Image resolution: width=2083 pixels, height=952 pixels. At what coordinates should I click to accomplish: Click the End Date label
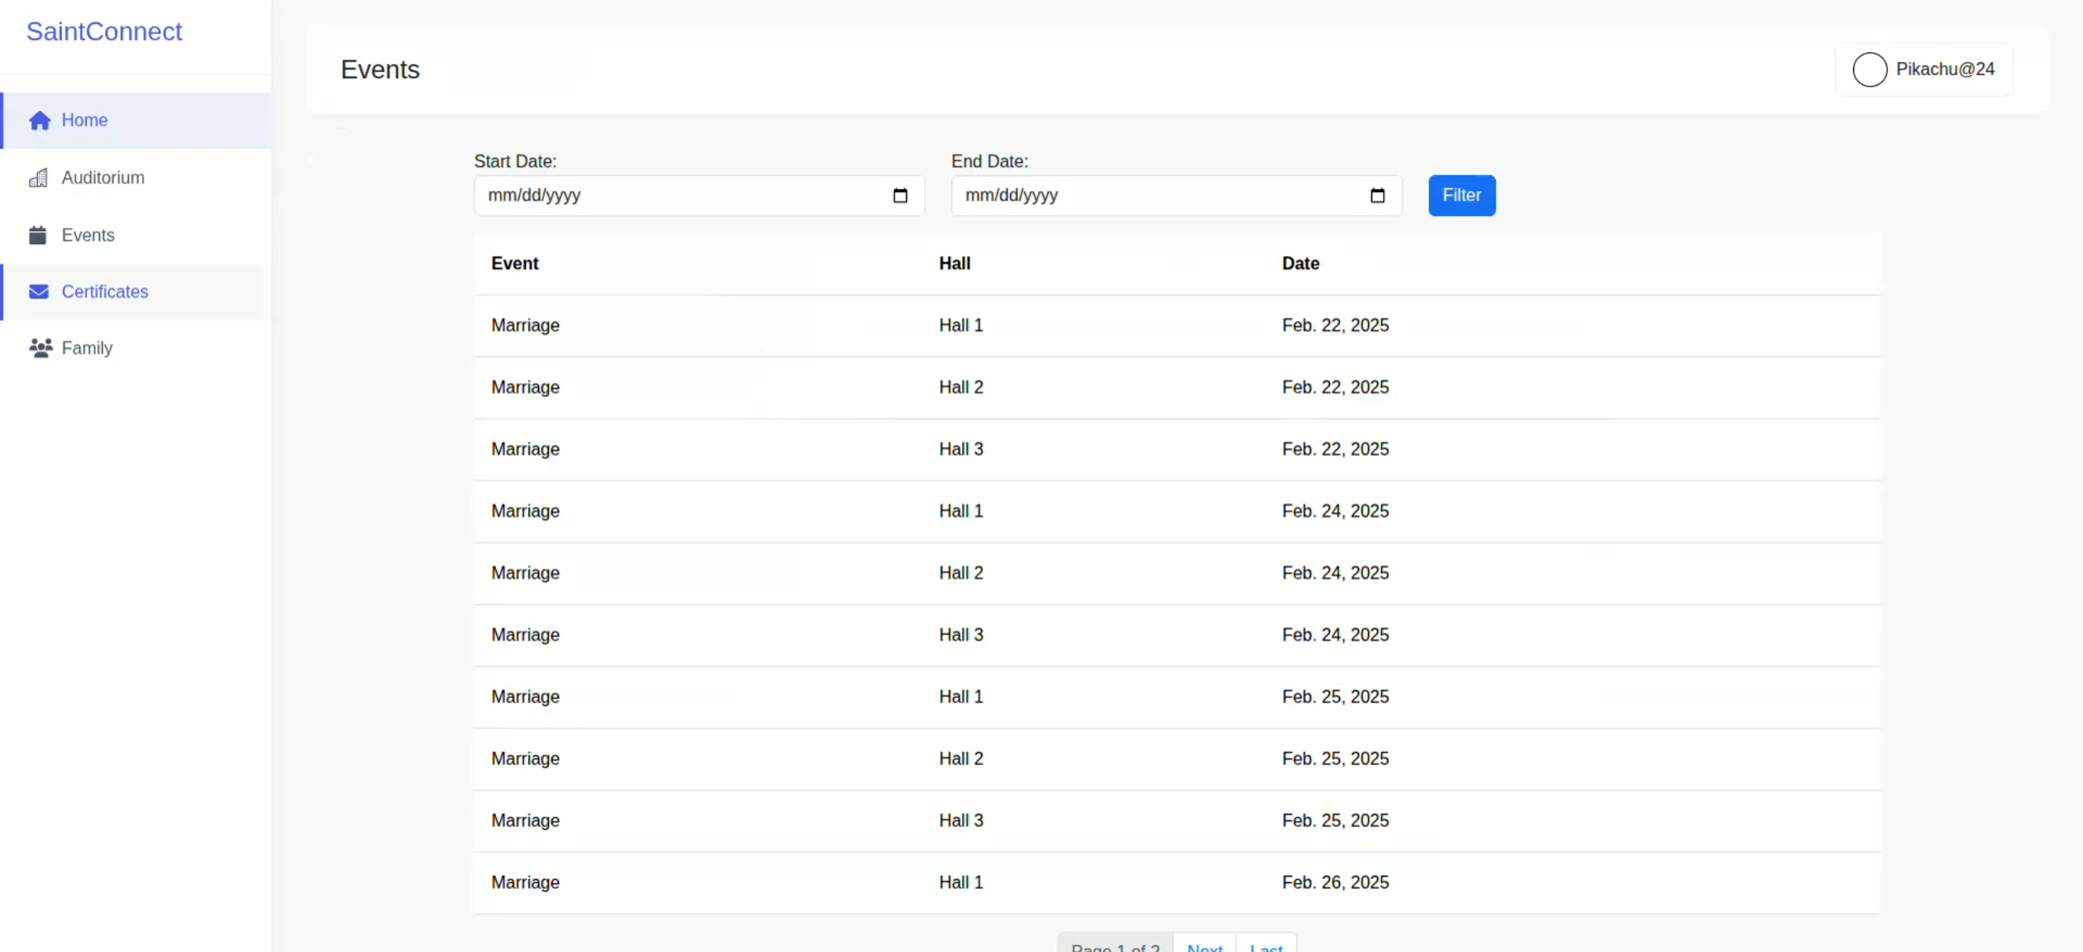click(989, 161)
